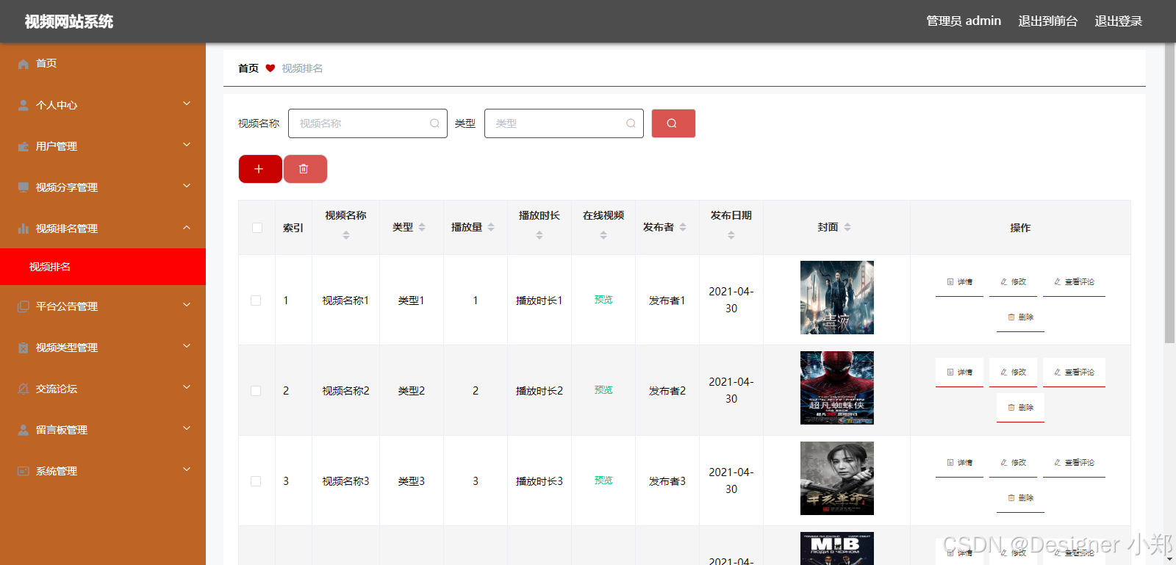Click 预览 link for 视频名称2

[603, 390]
